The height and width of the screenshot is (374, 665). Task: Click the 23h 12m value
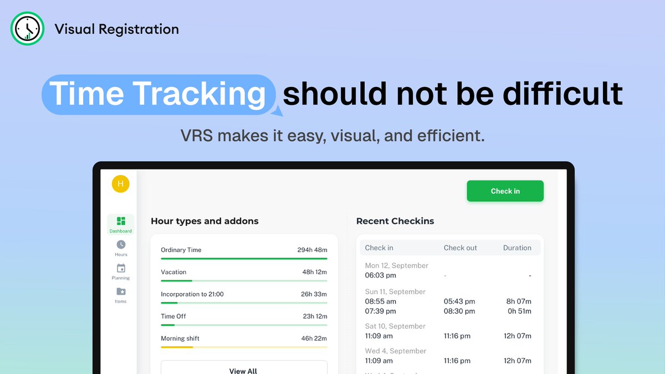[314, 316]
